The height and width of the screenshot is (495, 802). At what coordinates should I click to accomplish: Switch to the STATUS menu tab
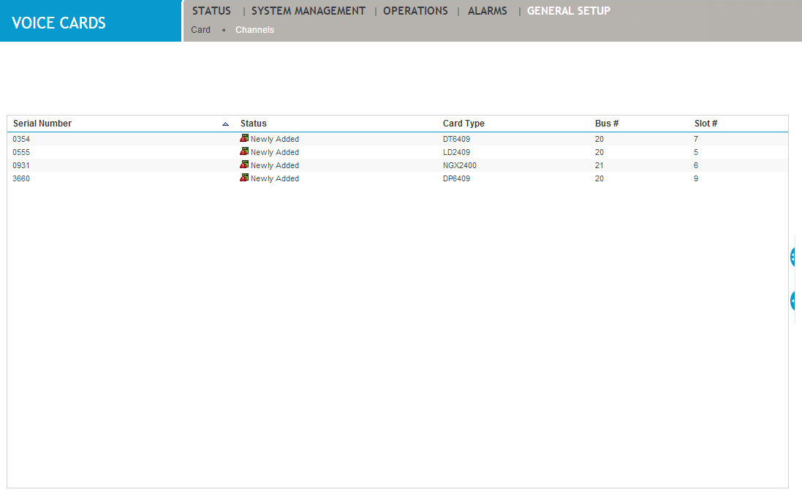tap(211, 10)
